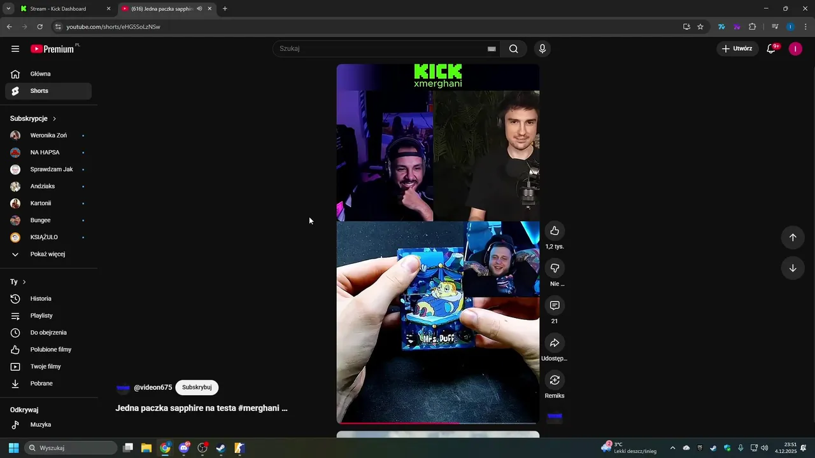The width and height of the screenshot is (815, 458).
Task: Go to Główna in sidebar
Action: 48,74
